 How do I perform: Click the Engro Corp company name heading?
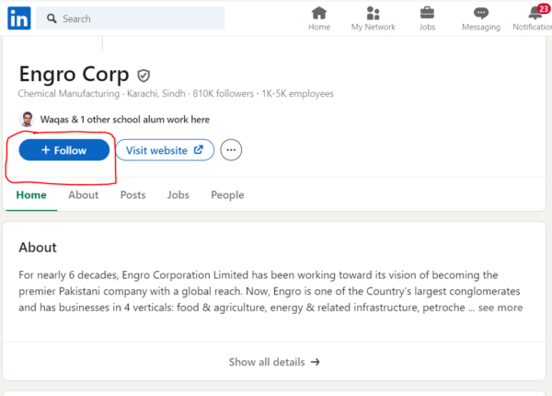click(74, 75)
